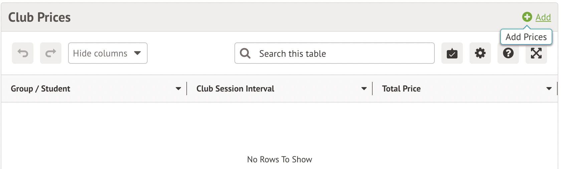Screen dimensions: 565x169
Task: Open Total Price column menu arrow
Action: [x=549, y=89]
